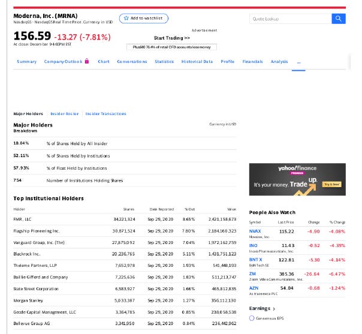Expand the Earnings section arrow
The height and width of the screenshot is (334, 362).
[274, 309]
